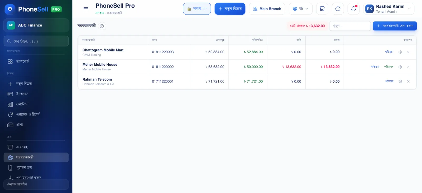Open the chat messages icon
This screenshot has height=193, width=422.
338,9
